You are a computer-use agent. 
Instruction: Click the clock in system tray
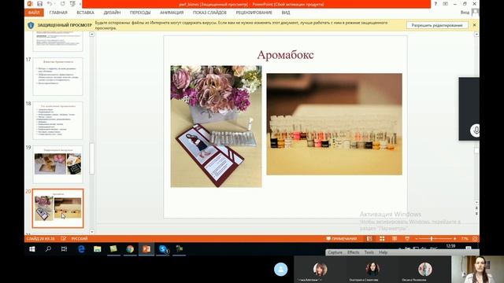[450, 246]
